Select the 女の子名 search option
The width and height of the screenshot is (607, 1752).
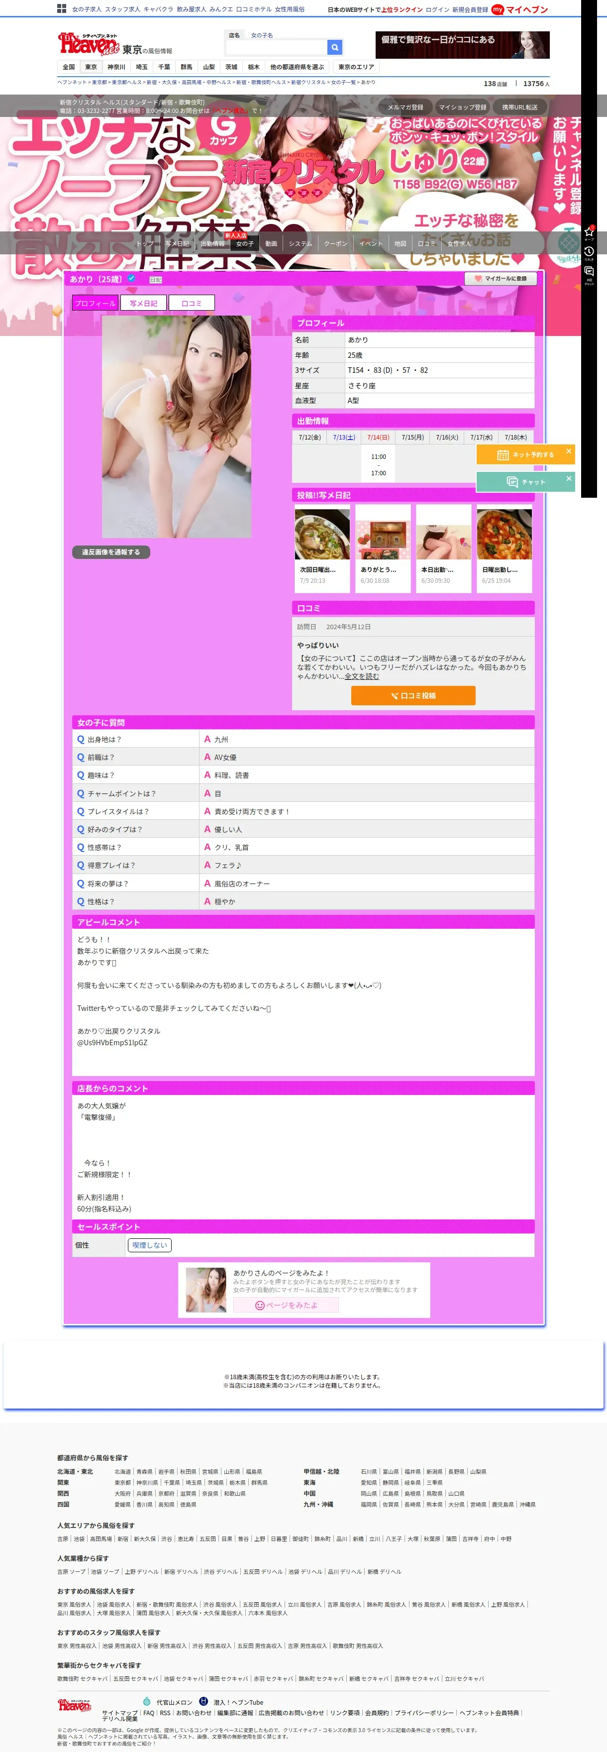click(262, 35)
